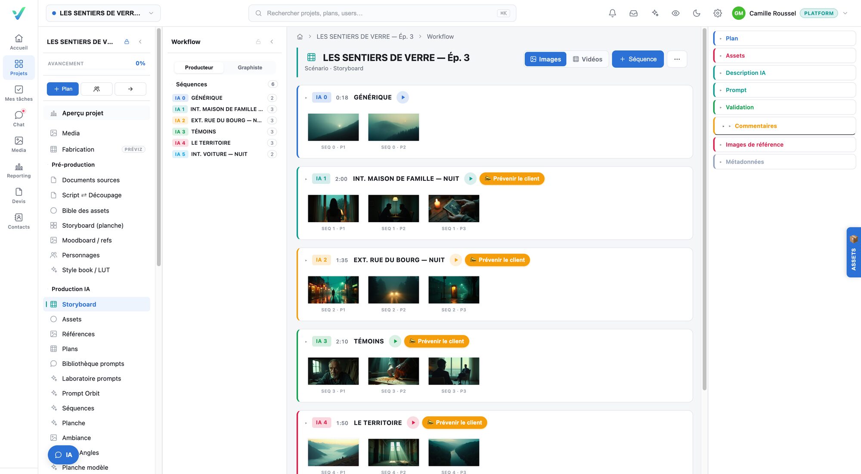Screen dimensions: 861x474
Task: Play INT. MAISON DE FAMILLE sequence
Action: [471, 179]
